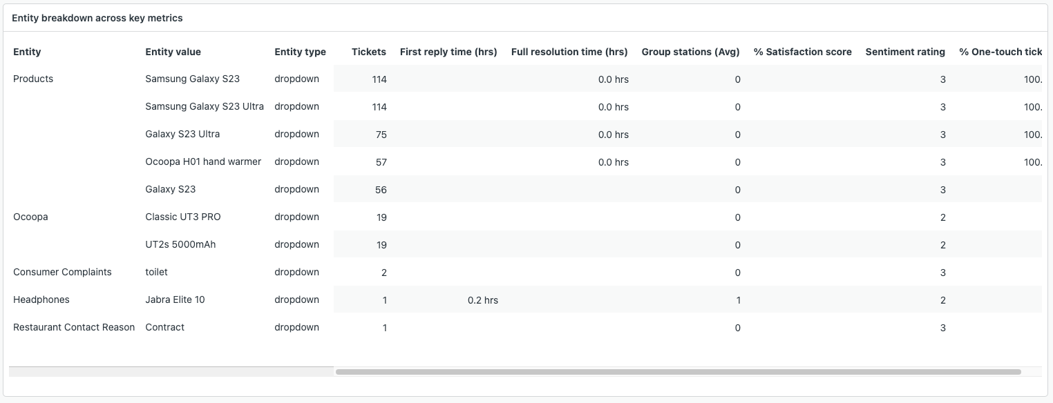This screenshot has height=403, width=1053.
Task: Click the Galaxy S23 Ultra entity value
Action: (182, 134)
